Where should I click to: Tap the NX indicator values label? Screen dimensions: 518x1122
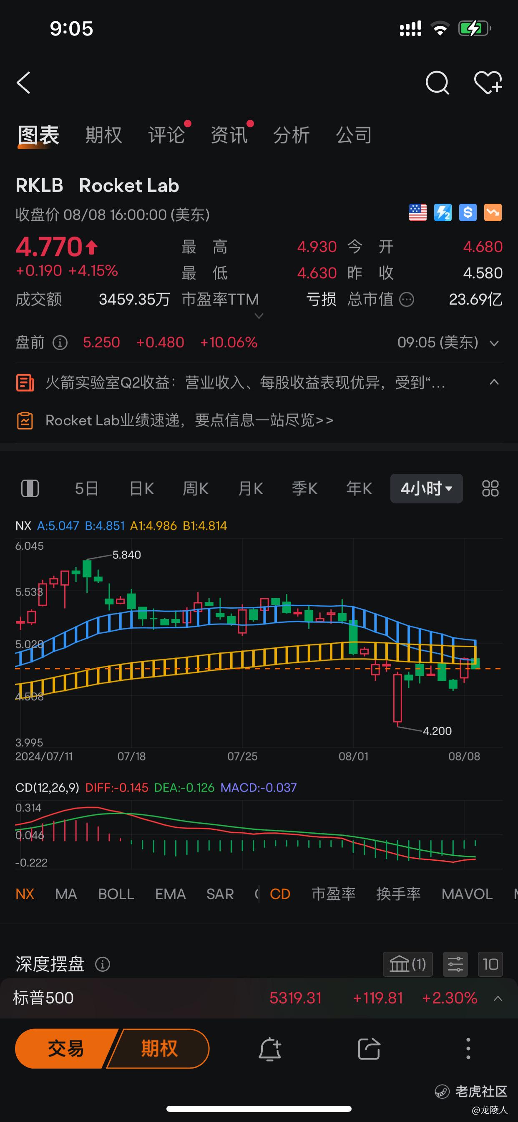121,526
